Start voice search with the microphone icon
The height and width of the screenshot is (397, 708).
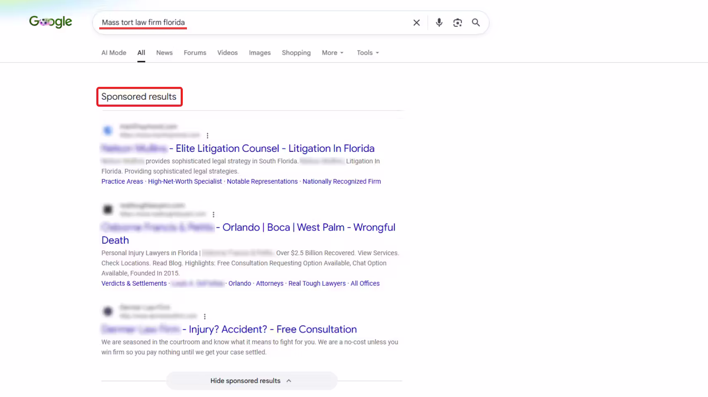(x=439, y=23)
